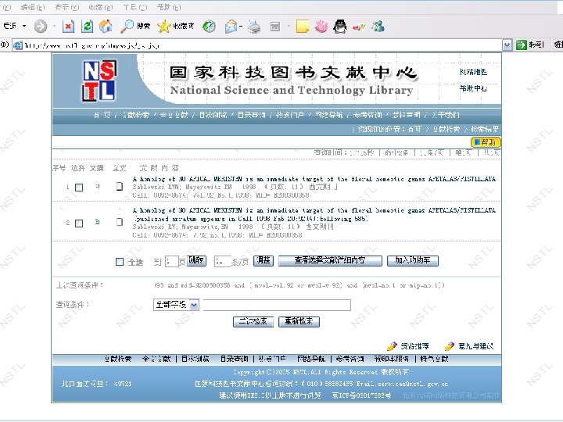Open the View (查看) menu
Image resolution: width=563 pixels, height=422 pixels.
click(x=67, y=7)
